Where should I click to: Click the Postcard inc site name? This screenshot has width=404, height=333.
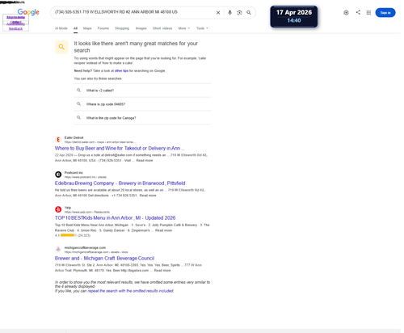[74, 173]
